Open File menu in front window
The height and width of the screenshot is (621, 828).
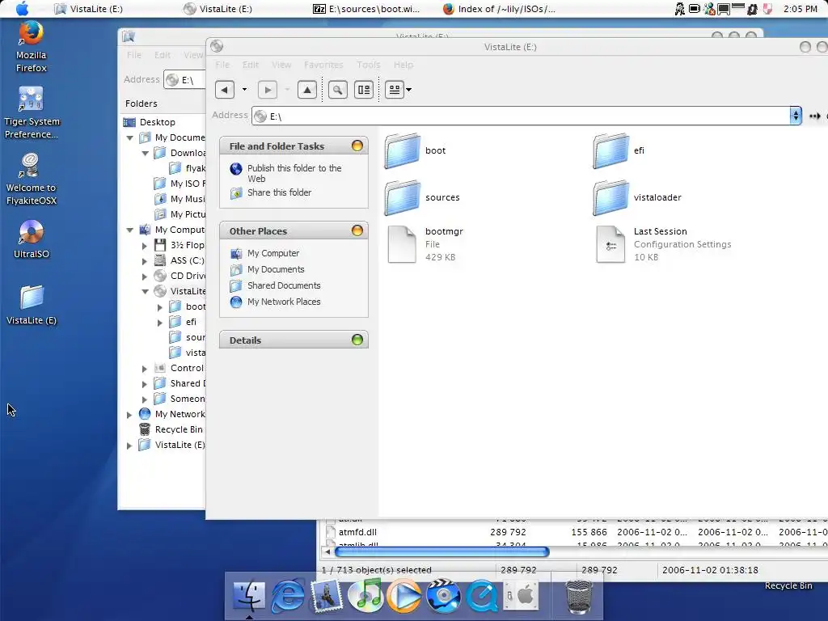[x=222, y=65]
